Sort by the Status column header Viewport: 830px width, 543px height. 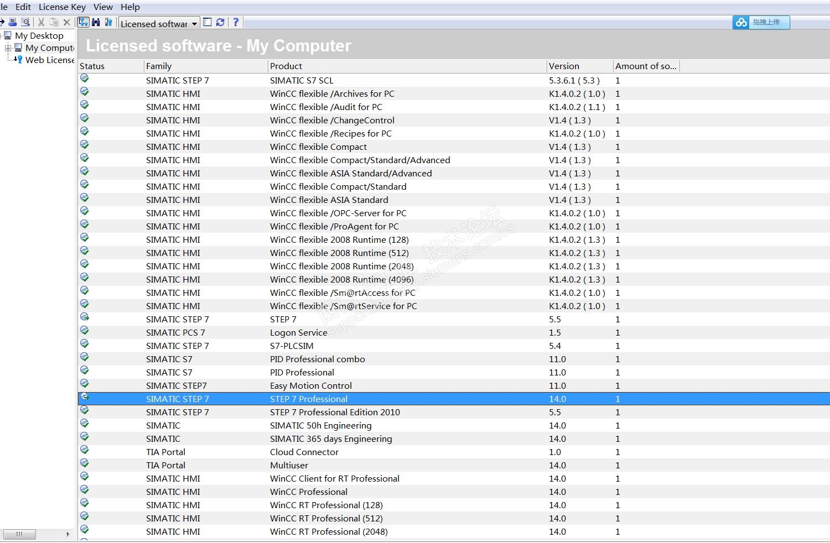pos(111,66)
